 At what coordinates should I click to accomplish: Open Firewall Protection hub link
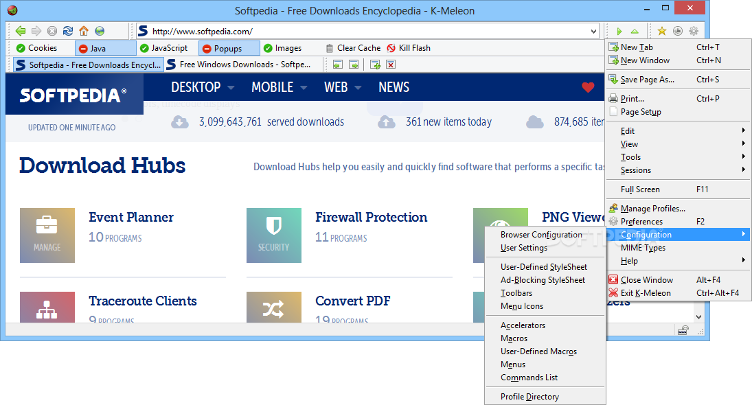point(372,217)
